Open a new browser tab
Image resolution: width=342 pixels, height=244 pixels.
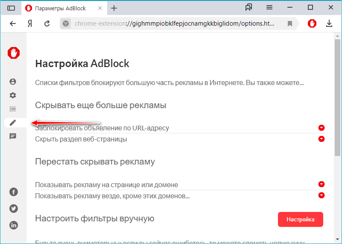click(x=114, y=8)
